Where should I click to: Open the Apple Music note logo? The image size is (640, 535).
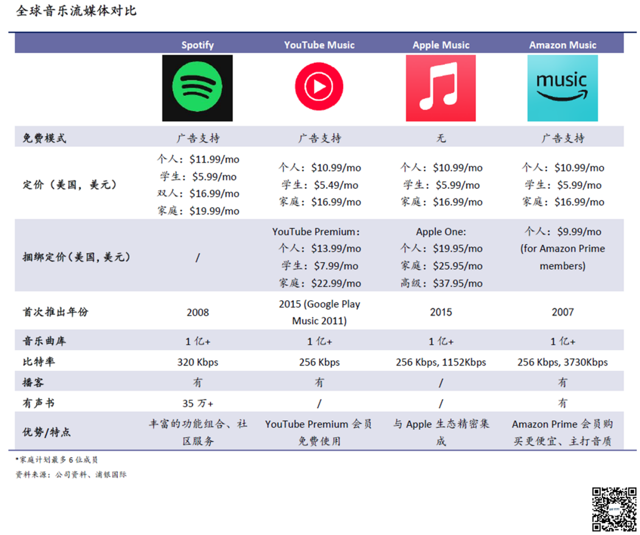tap(441, 88)
